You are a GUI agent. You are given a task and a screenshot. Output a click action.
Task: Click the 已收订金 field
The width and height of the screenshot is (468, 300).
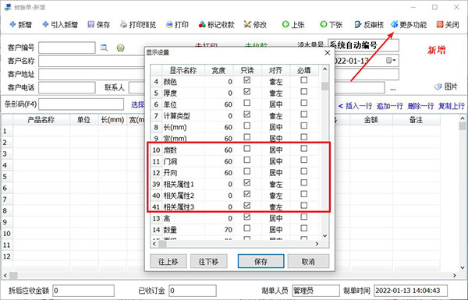point(193,291)
